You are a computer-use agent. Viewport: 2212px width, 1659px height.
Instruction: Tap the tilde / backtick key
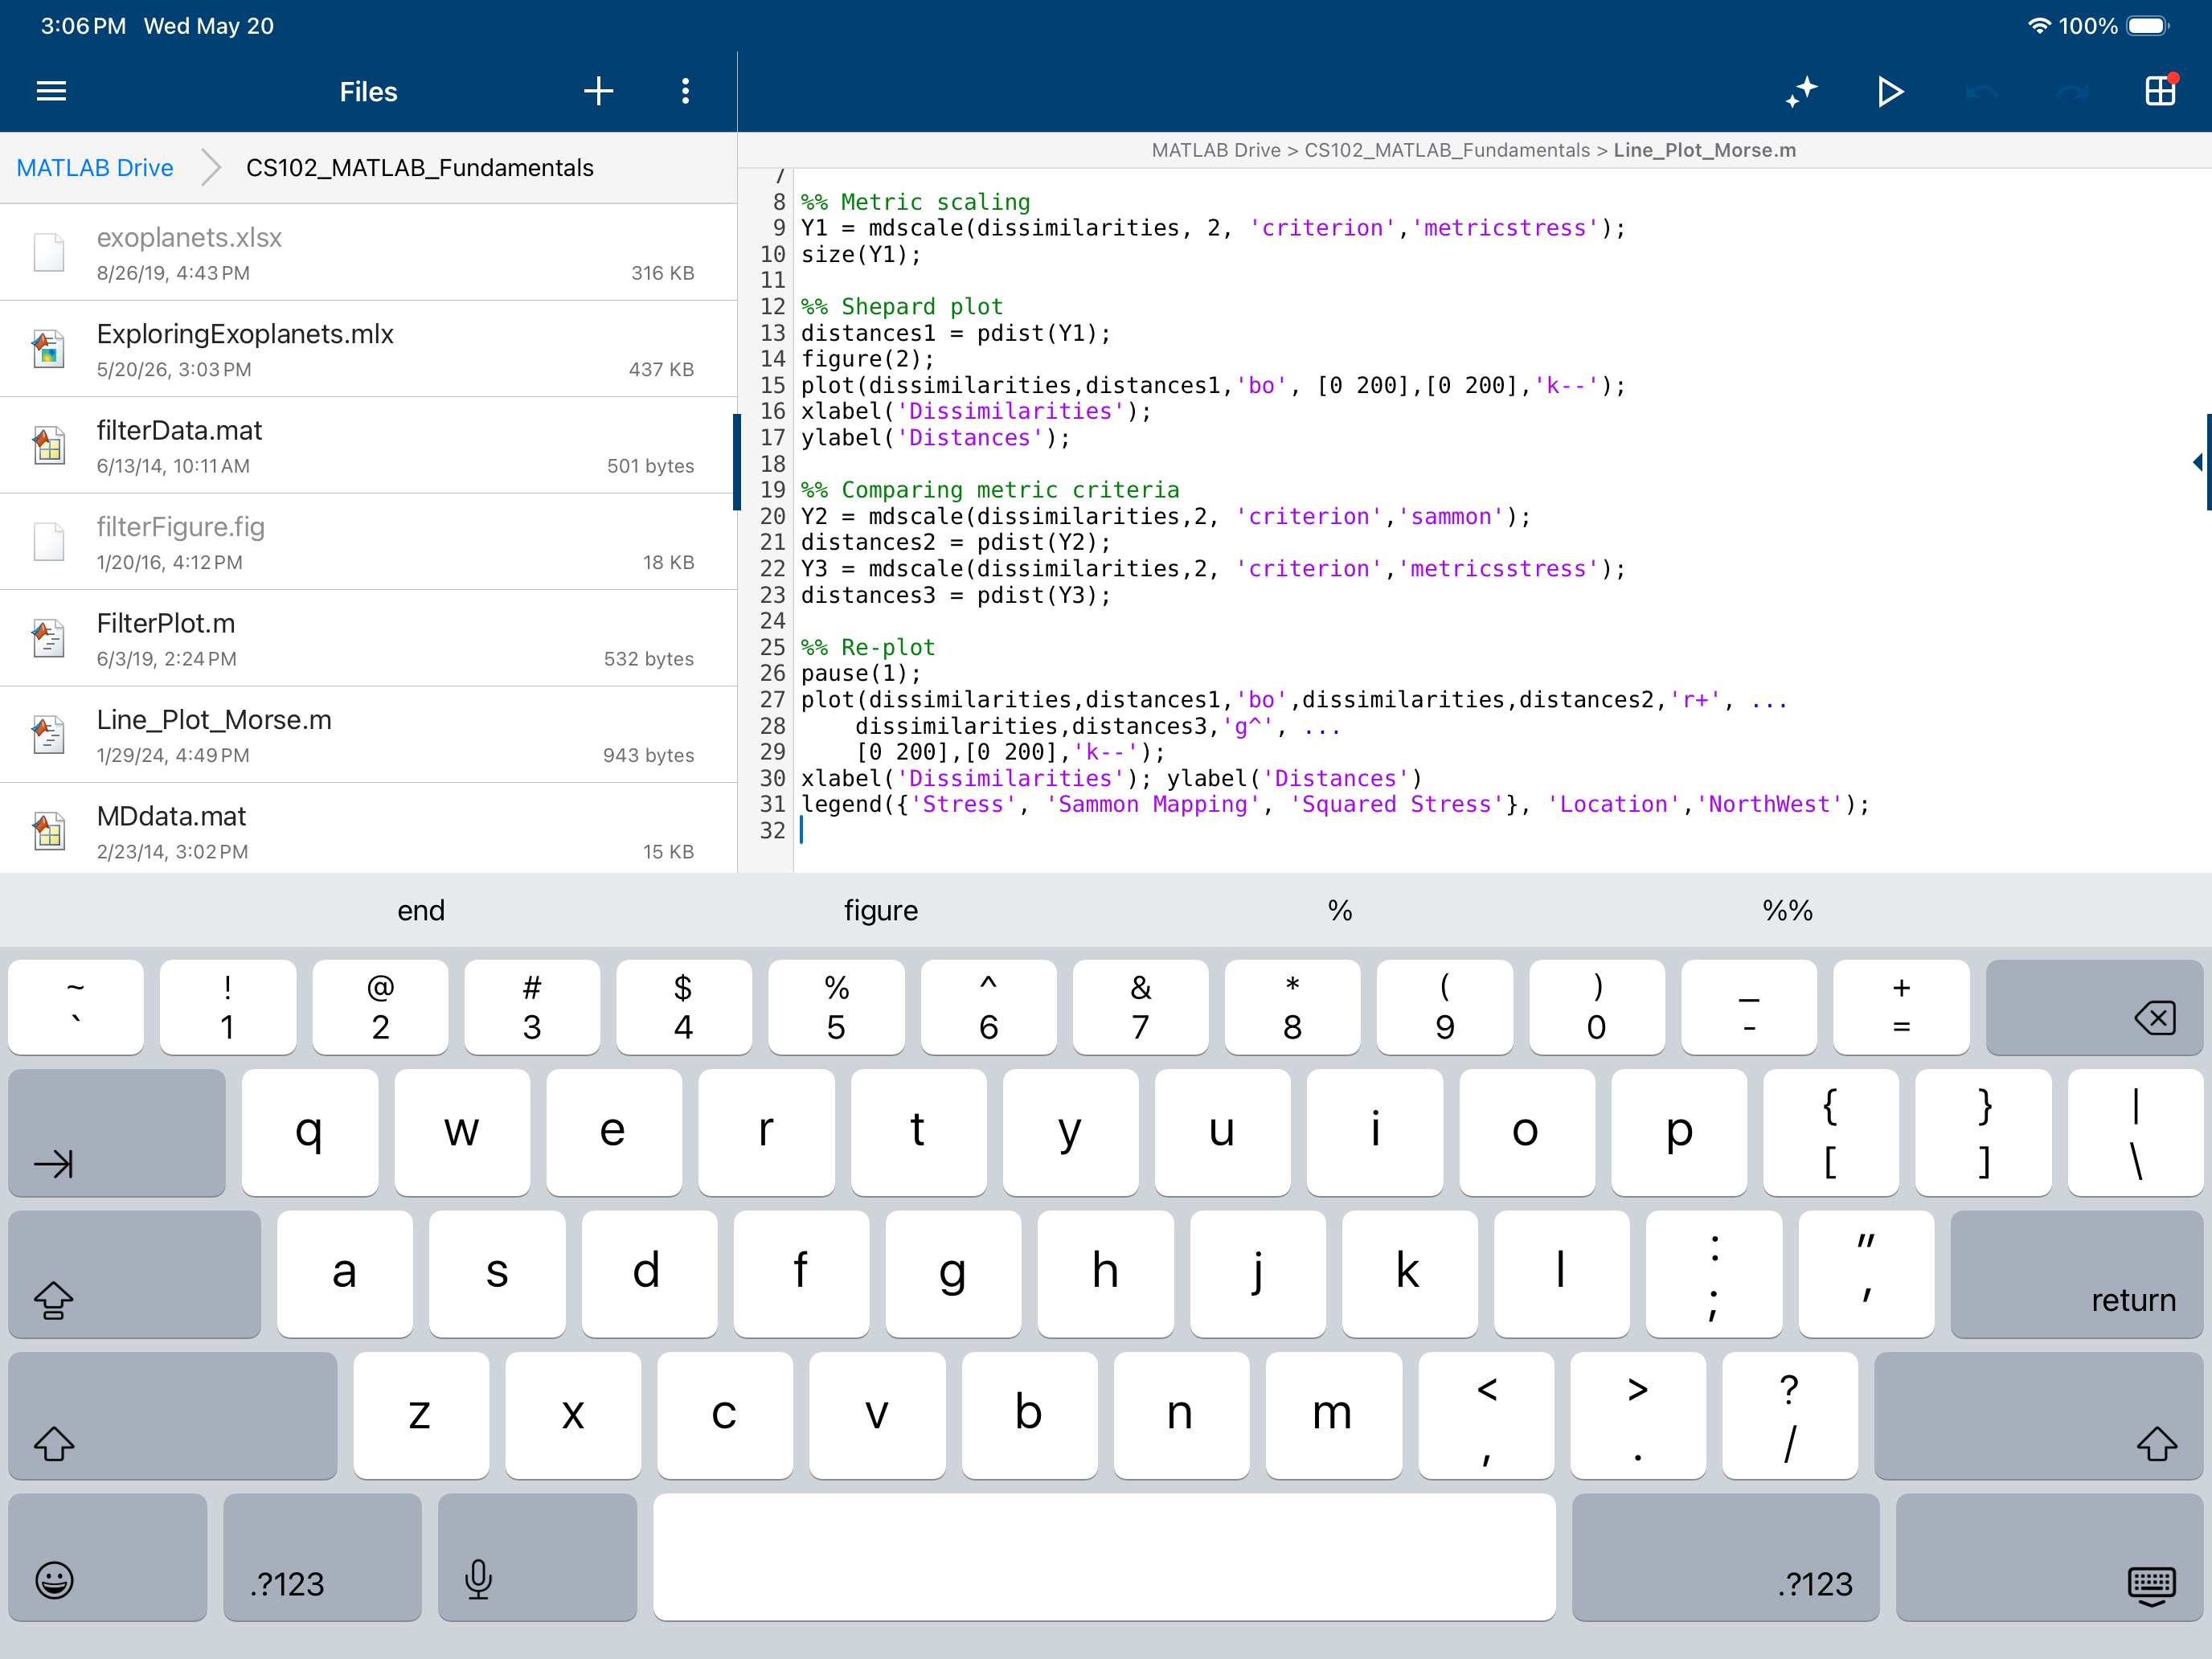[75, 1007]
